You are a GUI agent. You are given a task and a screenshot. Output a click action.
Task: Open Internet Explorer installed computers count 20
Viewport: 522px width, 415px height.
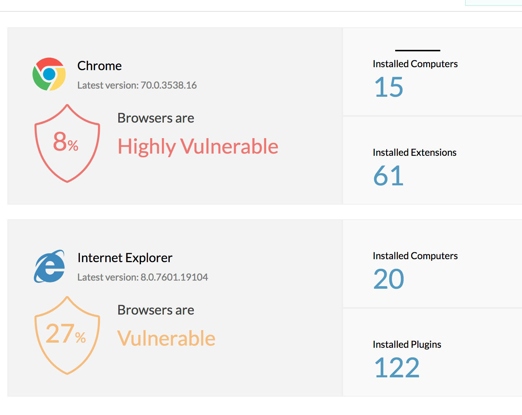click(389, 279)
